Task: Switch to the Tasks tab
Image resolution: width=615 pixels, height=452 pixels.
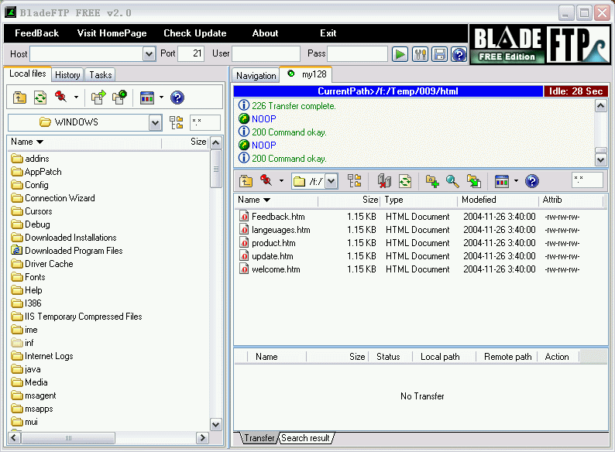Action: pos(101,75)
